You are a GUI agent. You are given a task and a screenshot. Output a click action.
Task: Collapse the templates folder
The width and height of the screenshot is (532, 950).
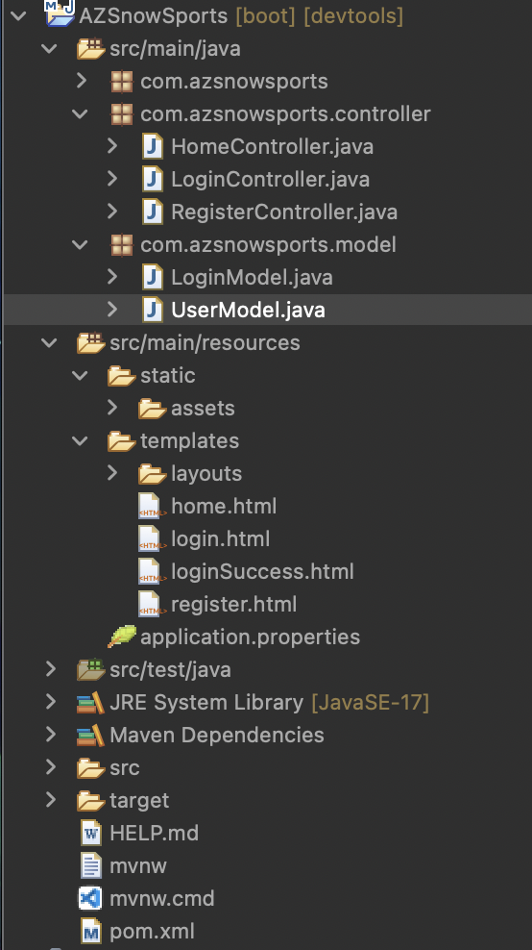[81, 441]
